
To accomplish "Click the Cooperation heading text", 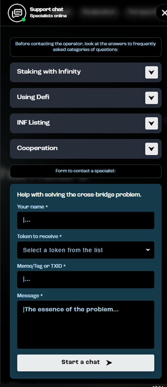I will [37, 148].
